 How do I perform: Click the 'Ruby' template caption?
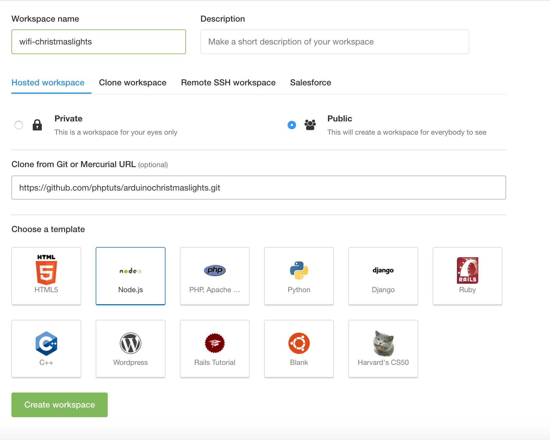pyautogui.click(x=468, y=290)
